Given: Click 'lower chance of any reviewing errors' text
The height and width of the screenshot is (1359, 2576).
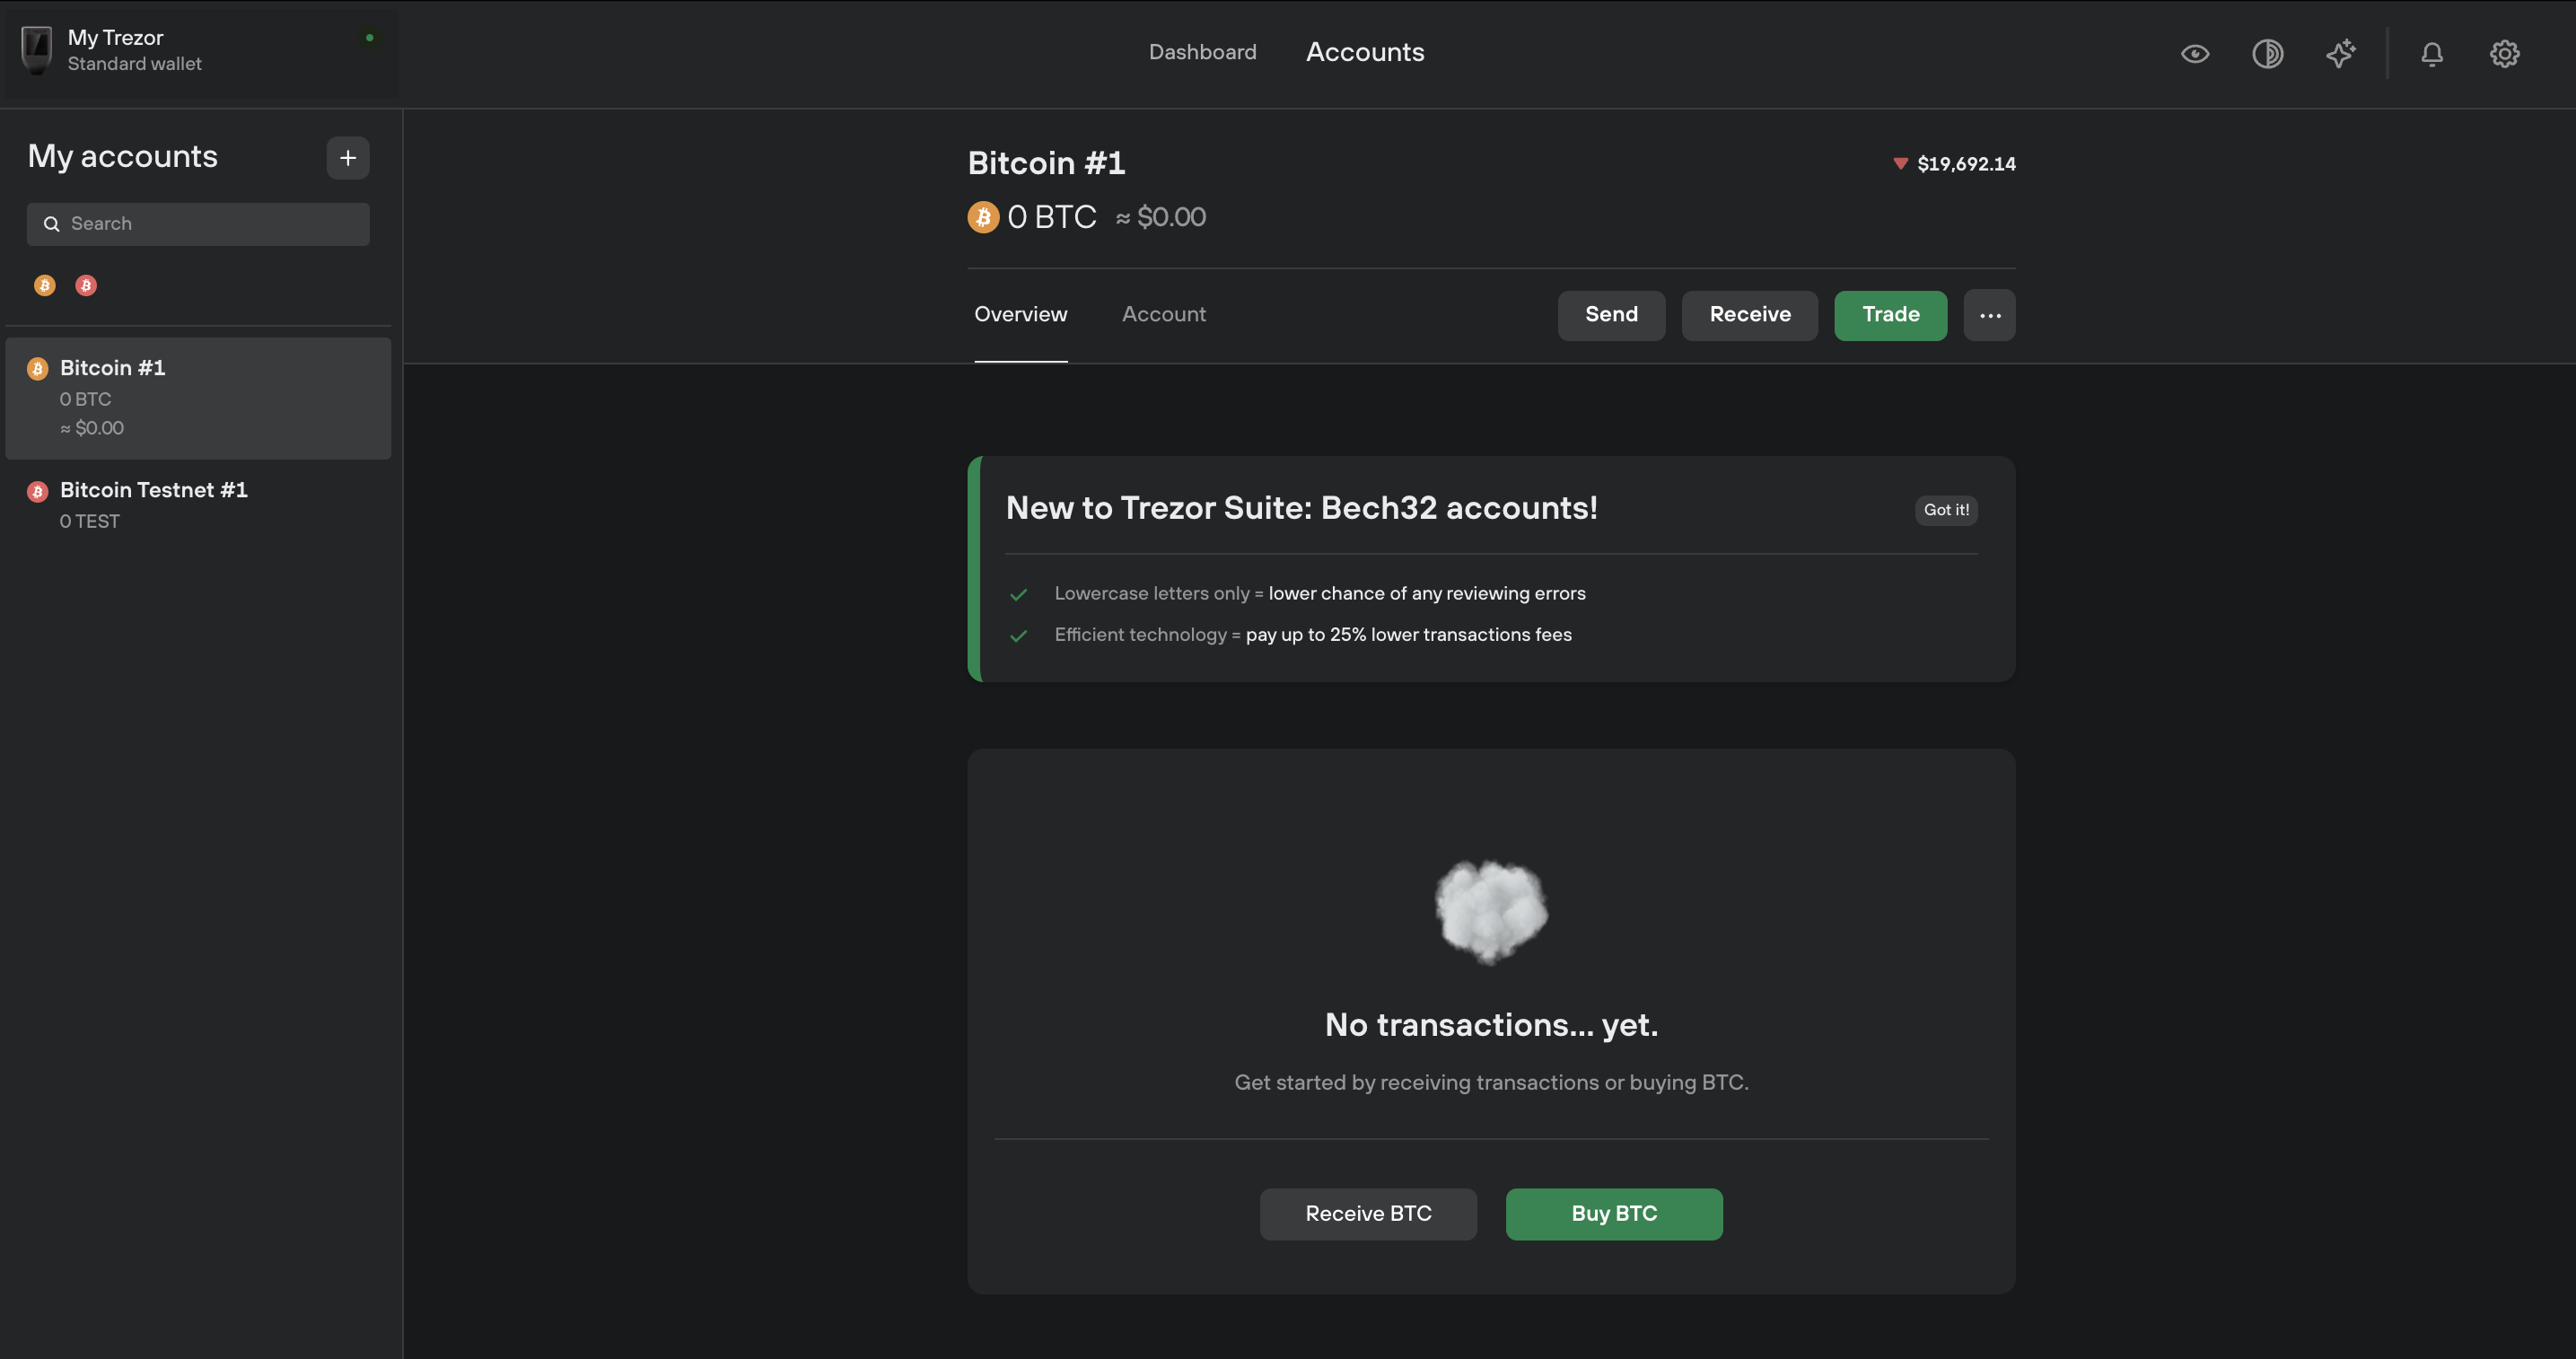Looking at the screenshot, I should coord(1426,594).
